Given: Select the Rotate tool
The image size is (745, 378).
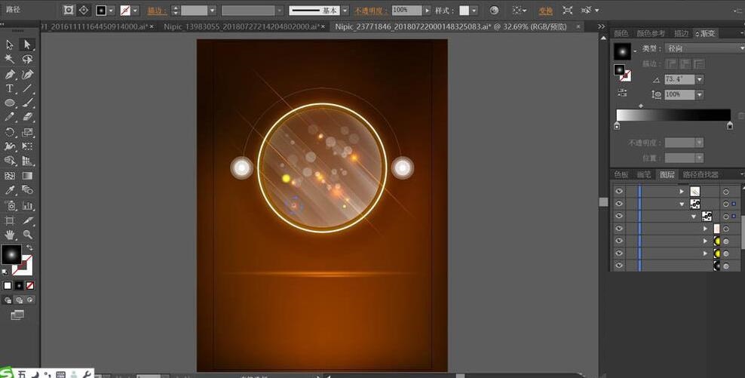Looking at the screenshot, I should (x=10, y=132).
